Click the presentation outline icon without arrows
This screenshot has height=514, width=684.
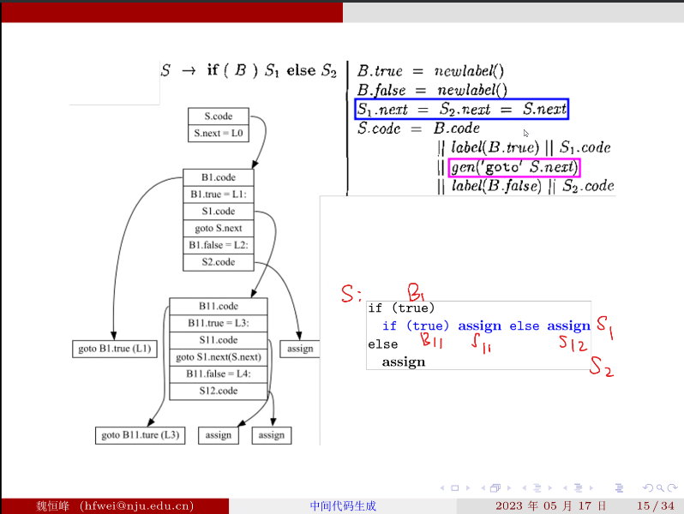click(619, 487)
